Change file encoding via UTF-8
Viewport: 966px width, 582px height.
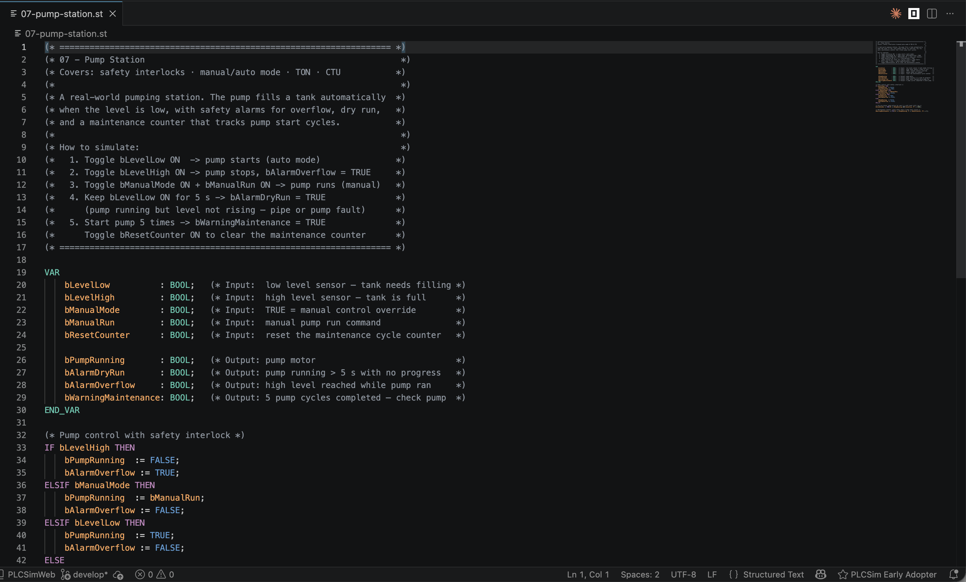tap(683, 575)
